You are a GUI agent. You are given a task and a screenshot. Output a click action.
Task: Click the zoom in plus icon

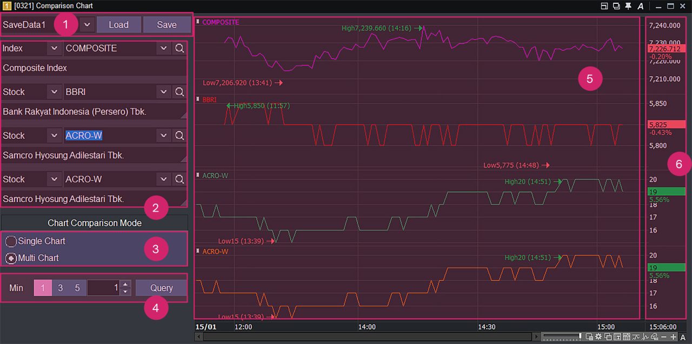[x=673, y=337]
